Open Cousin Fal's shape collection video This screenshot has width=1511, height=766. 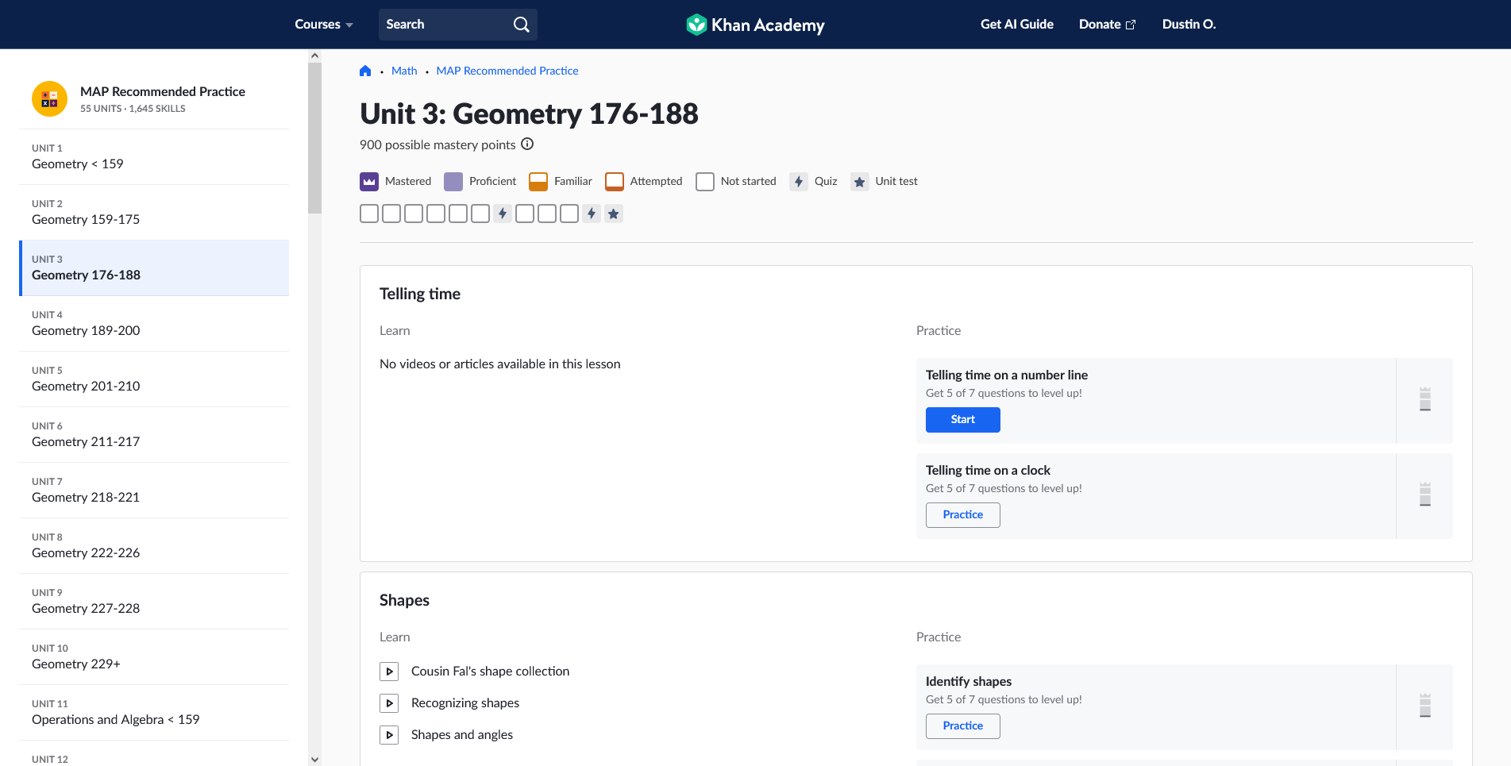click(x=490, y=672)
